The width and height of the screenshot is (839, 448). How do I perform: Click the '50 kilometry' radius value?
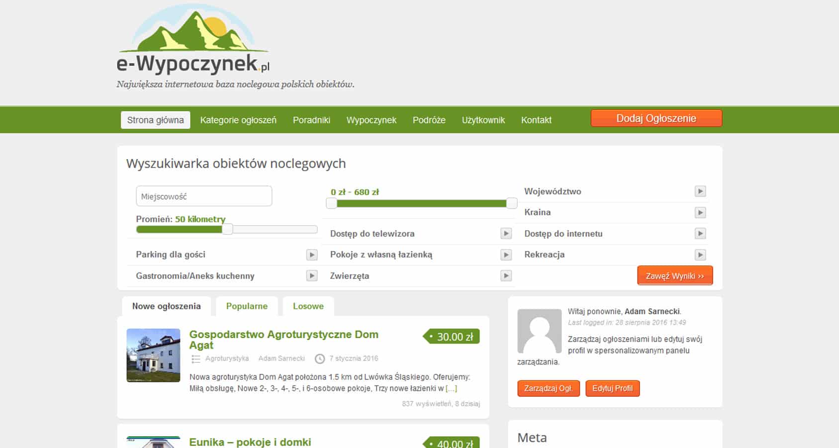(x=200, y=219)
